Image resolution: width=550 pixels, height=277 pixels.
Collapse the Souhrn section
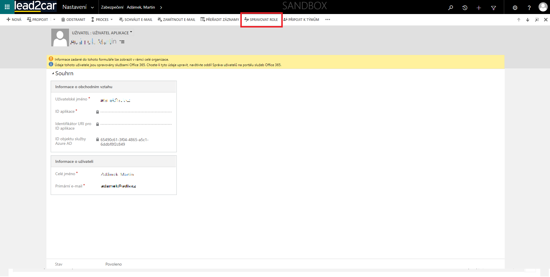[53, 74]
